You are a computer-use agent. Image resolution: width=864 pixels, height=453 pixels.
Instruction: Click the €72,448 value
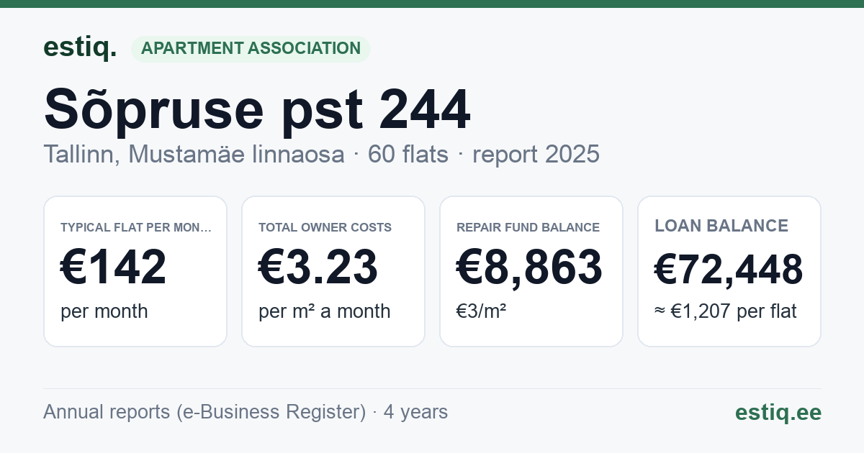[729, 270]
